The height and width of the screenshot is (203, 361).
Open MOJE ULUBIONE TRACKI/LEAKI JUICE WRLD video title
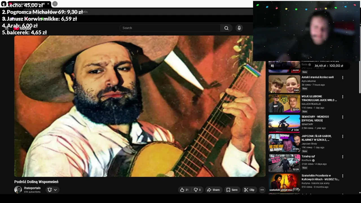(x=319, y=98)
